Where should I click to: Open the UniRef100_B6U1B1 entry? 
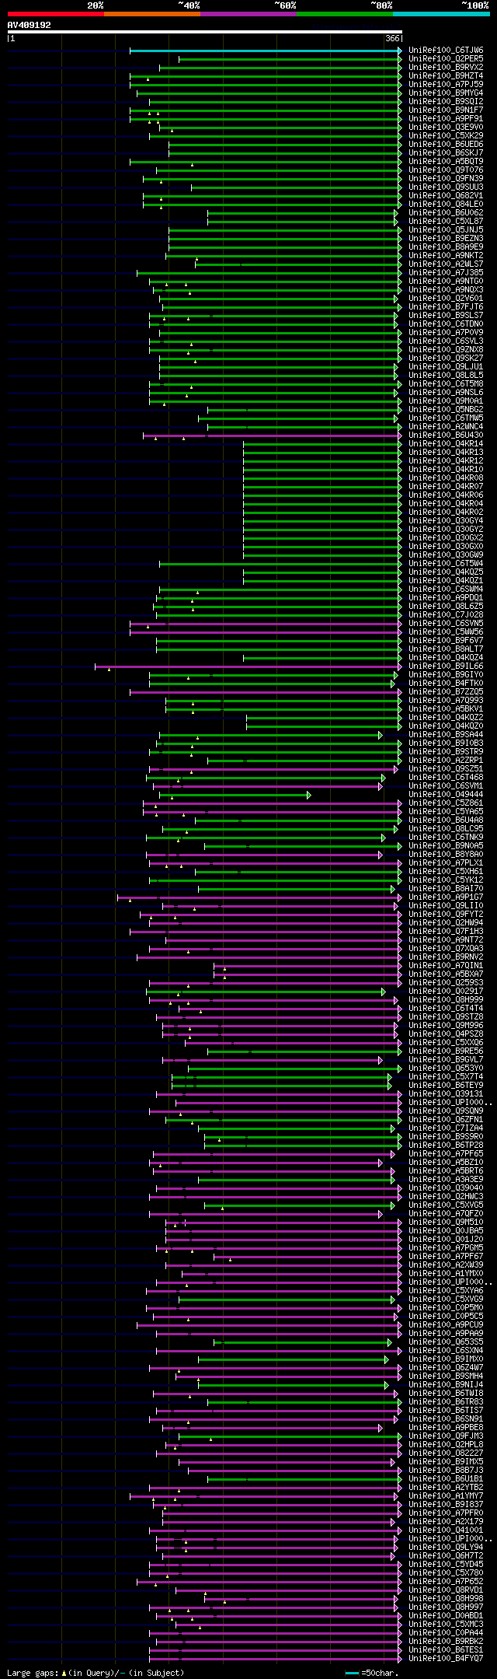(x=446, y=1479)
